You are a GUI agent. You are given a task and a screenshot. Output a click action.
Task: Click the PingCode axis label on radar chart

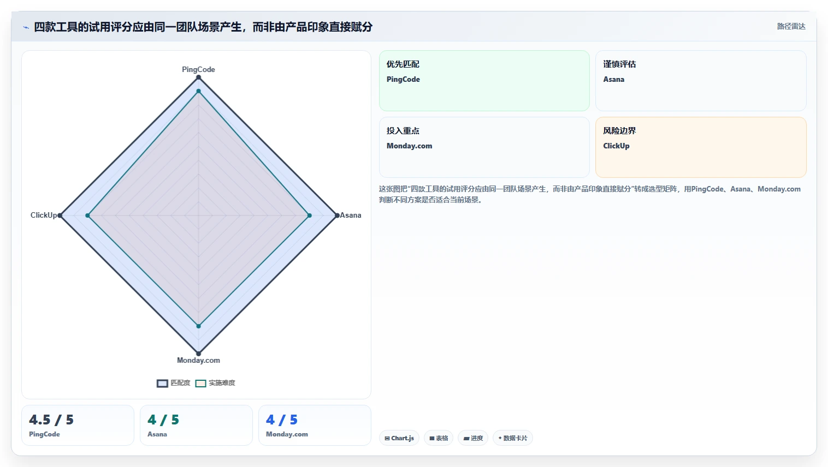point(198,69)
